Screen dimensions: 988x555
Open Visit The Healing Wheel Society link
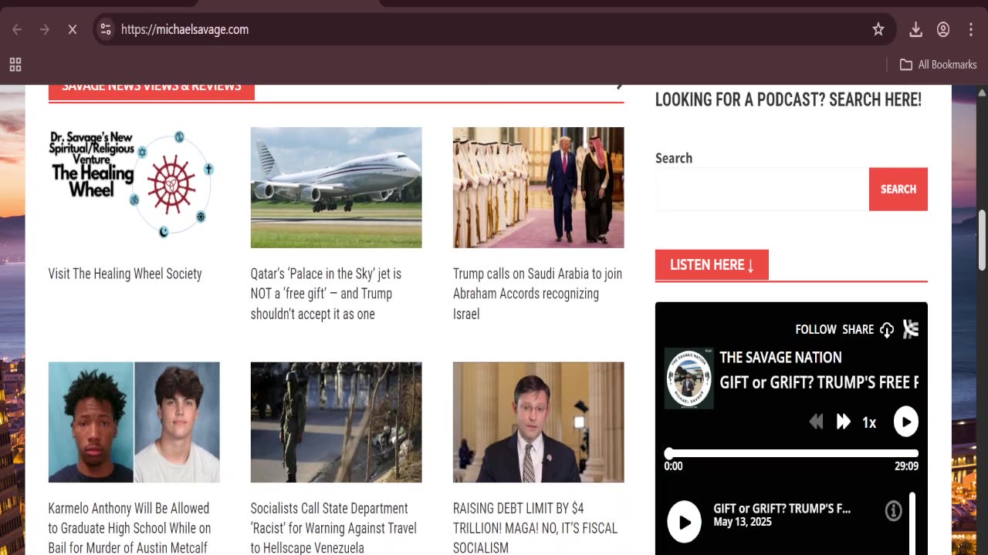click(x=125, y=274)
